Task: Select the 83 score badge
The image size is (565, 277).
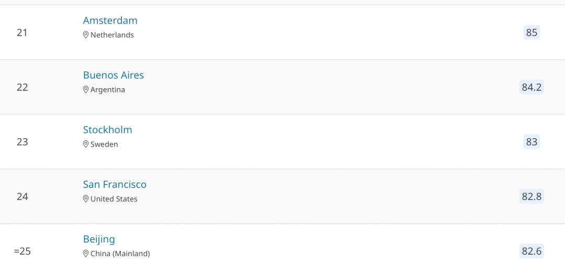Action: pyautogui.click(x=532, y=141)
